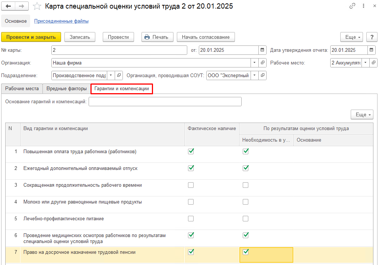The width and height of the screenshot is (379, 265).
Task: Open the workplace record via open icon
Action: pyautogui.click(x=373, y=63)
